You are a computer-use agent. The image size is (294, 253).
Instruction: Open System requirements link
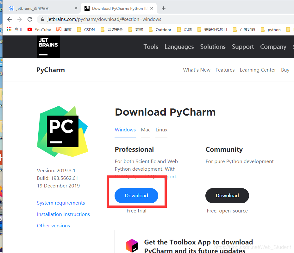[x=61, y=203]
